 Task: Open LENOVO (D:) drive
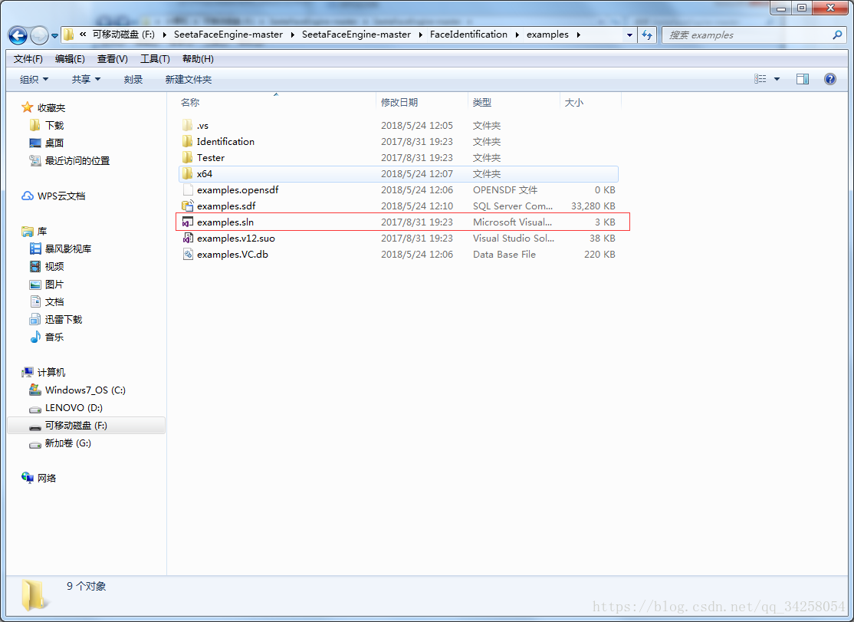[74, 407]
